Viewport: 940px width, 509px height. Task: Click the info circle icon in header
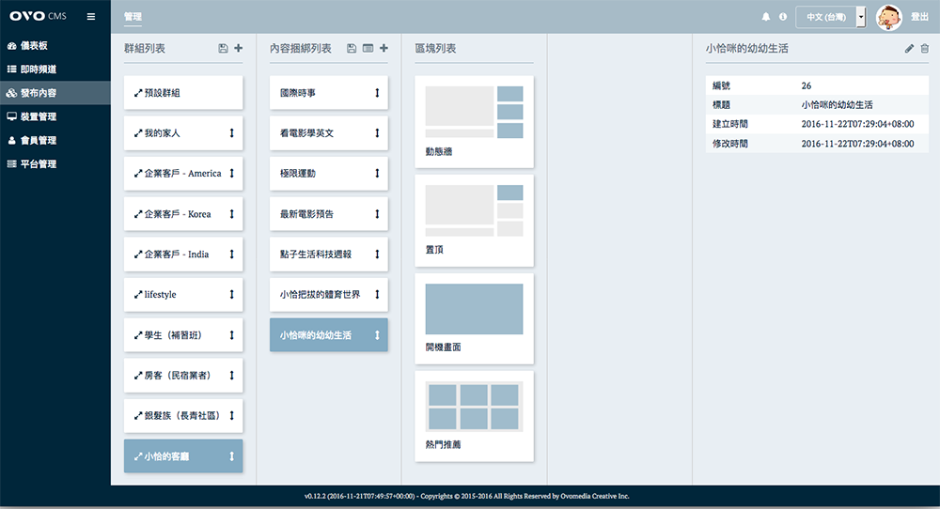point(783,17)
